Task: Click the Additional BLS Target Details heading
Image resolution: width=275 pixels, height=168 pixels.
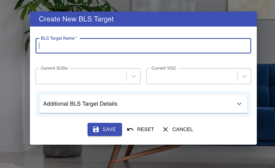Action: click(x=80, y=104)
